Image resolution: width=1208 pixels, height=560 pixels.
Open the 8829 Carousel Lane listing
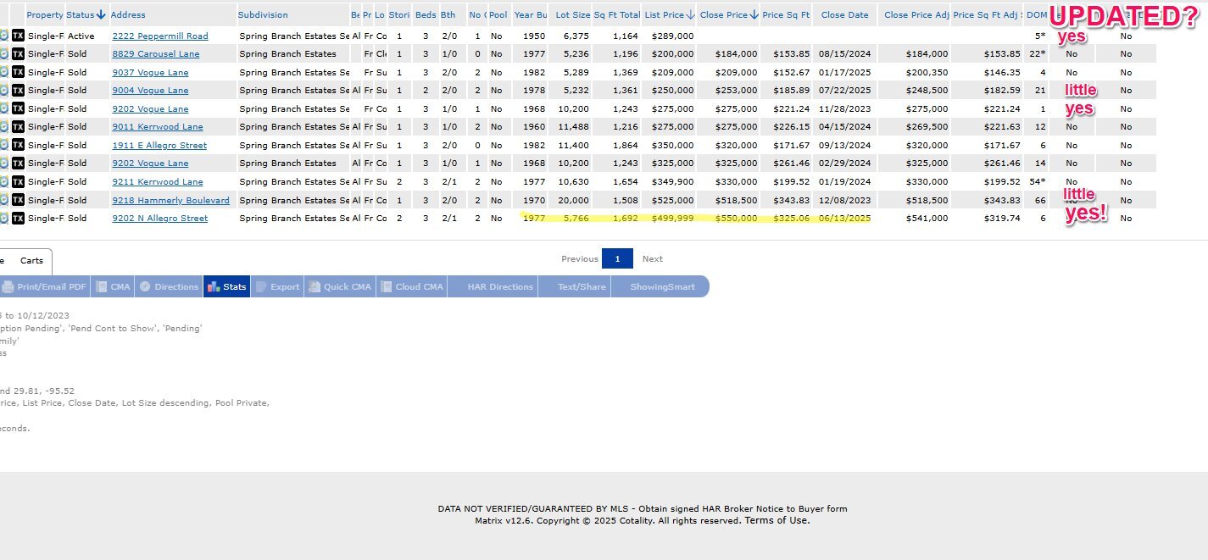coord(156,54)
